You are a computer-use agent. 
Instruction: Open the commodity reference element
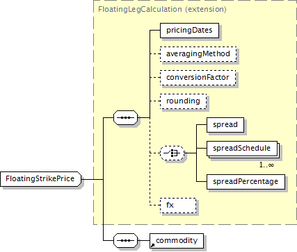point(177,241)
